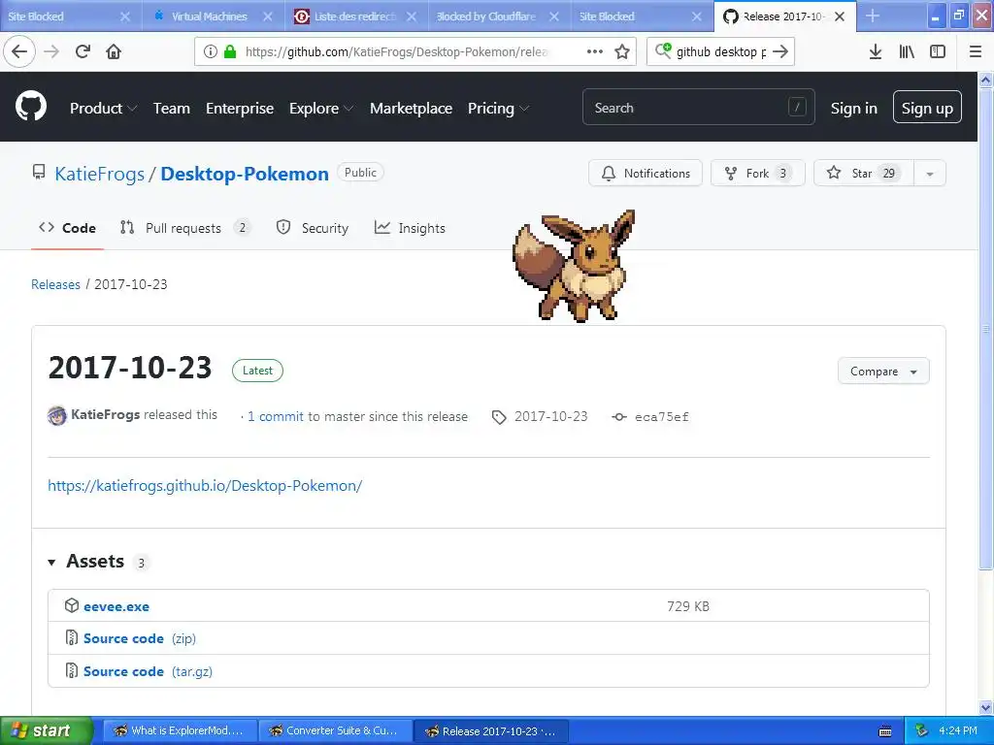Open the Compare dropdown

[x=883, y=372]
